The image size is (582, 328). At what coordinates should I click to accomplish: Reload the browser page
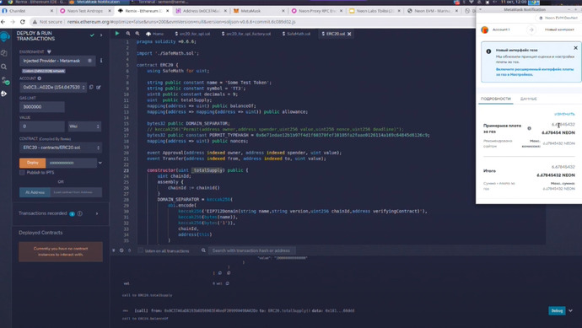[23, 22]
